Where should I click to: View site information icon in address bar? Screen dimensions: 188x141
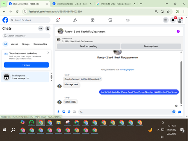click(x=25, y=12)
